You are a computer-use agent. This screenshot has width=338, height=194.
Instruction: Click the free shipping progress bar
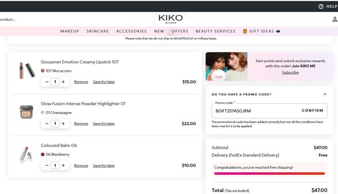click(269, 173)
